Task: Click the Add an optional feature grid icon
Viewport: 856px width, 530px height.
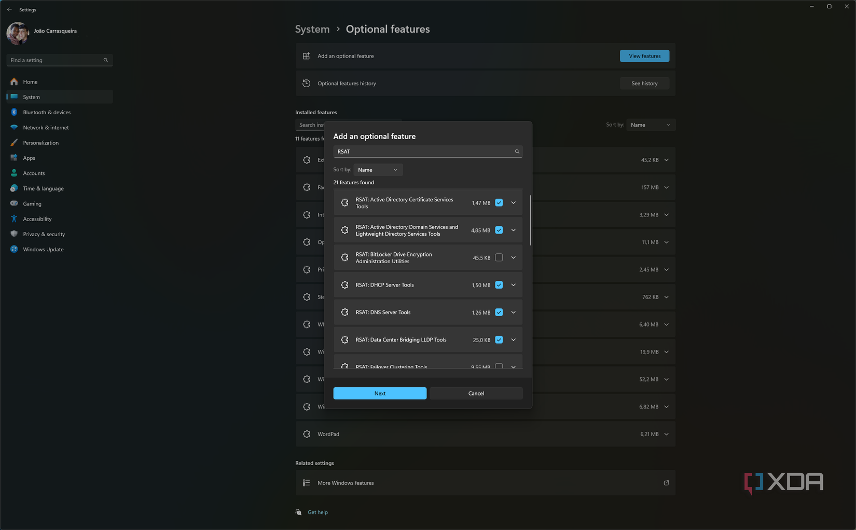Action: (307, 56)
